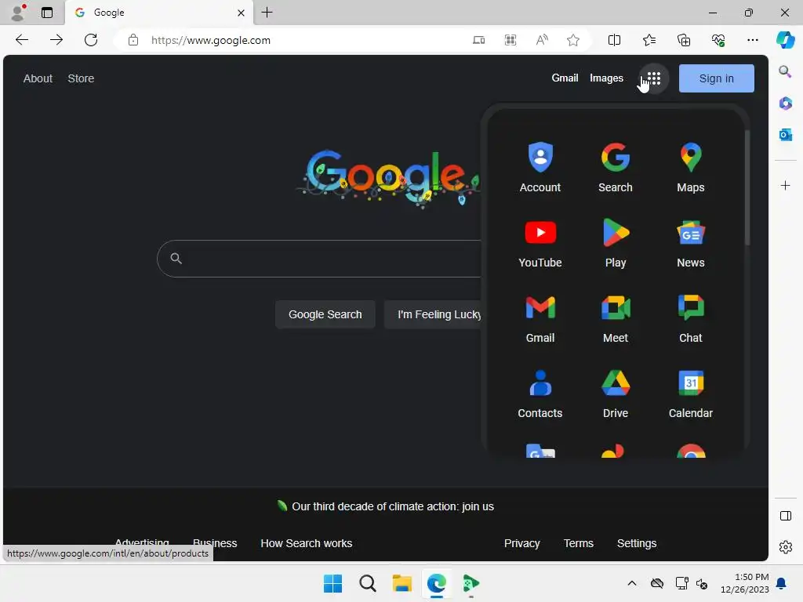Open the notifications bell in the system tray
The height and width of the screenshot is (602, 803).
point(781,583)
